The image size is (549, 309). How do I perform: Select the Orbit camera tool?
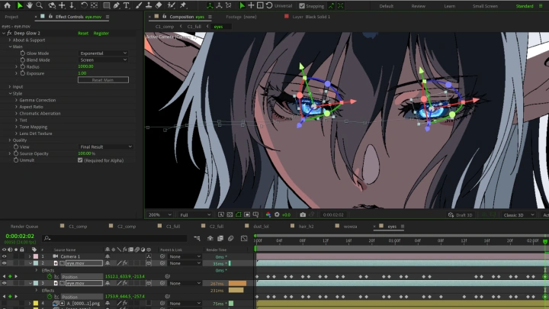pyautogui.click(x=52, y=5)
